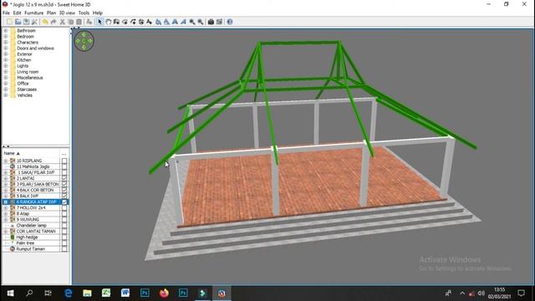Click the Save home toolbar icon
535x301 pixels.
(x=26, y=22)
